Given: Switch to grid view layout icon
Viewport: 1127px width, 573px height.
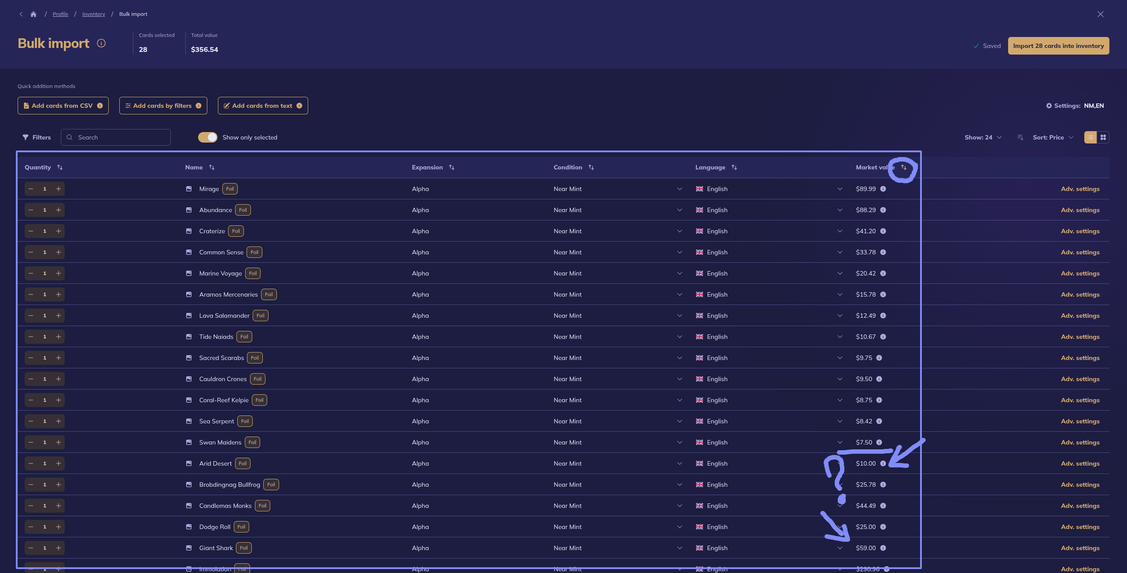Looking at the screenshot, I should click(1103, 137).
